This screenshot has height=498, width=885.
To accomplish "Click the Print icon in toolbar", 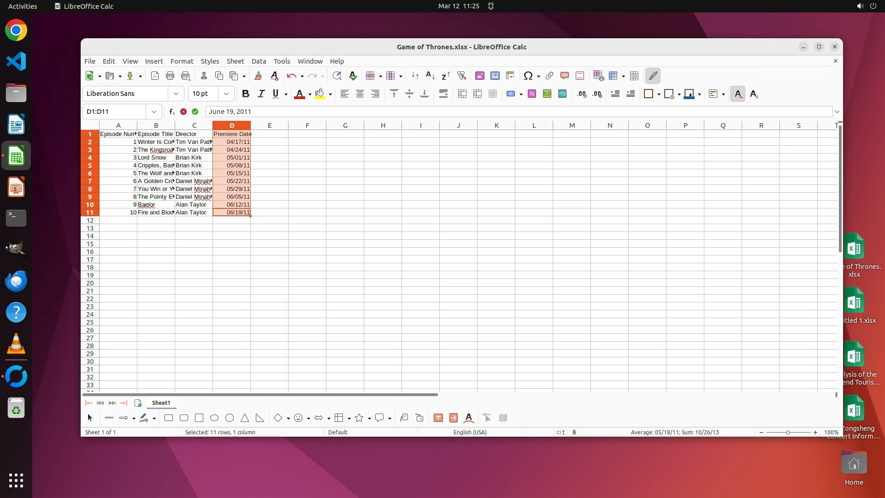I will (170, 76).
